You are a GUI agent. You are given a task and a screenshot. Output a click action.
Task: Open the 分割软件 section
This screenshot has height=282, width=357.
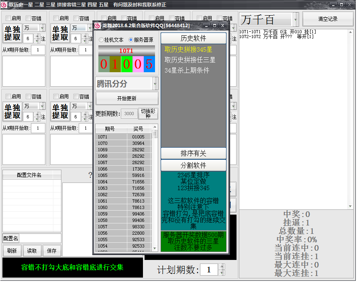pos(193,165)
